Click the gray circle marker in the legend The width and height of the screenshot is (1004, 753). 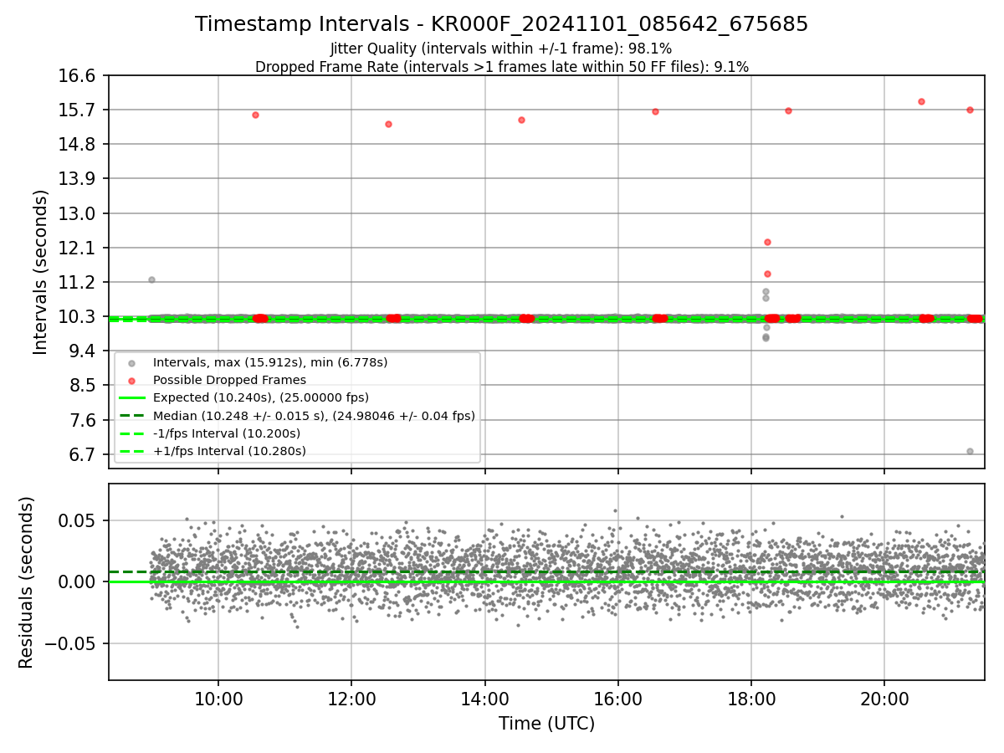click(131, 363)
